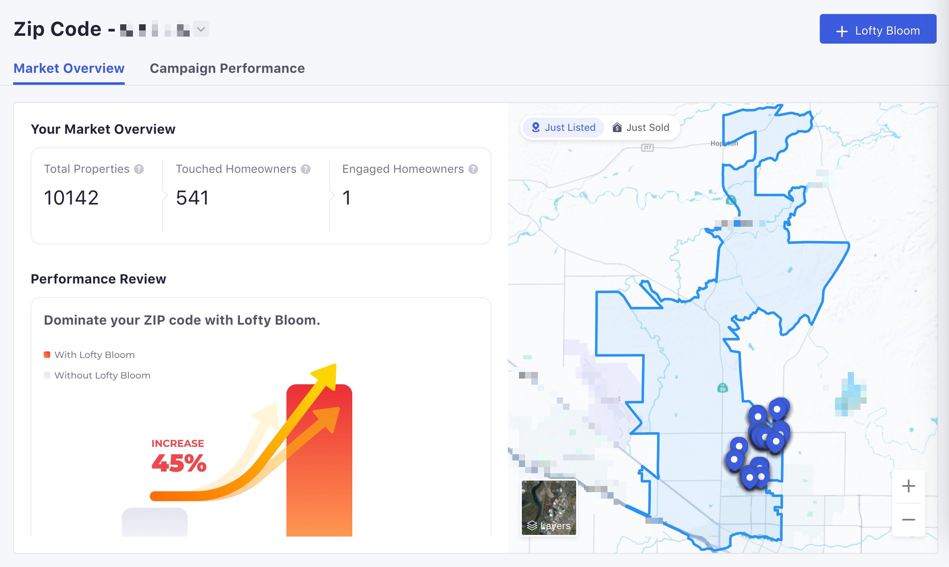Viewport: 949px width, 567px height.
Task: Click the With Lofty Bloom legend swatch
Action: (x=47, y=355)
